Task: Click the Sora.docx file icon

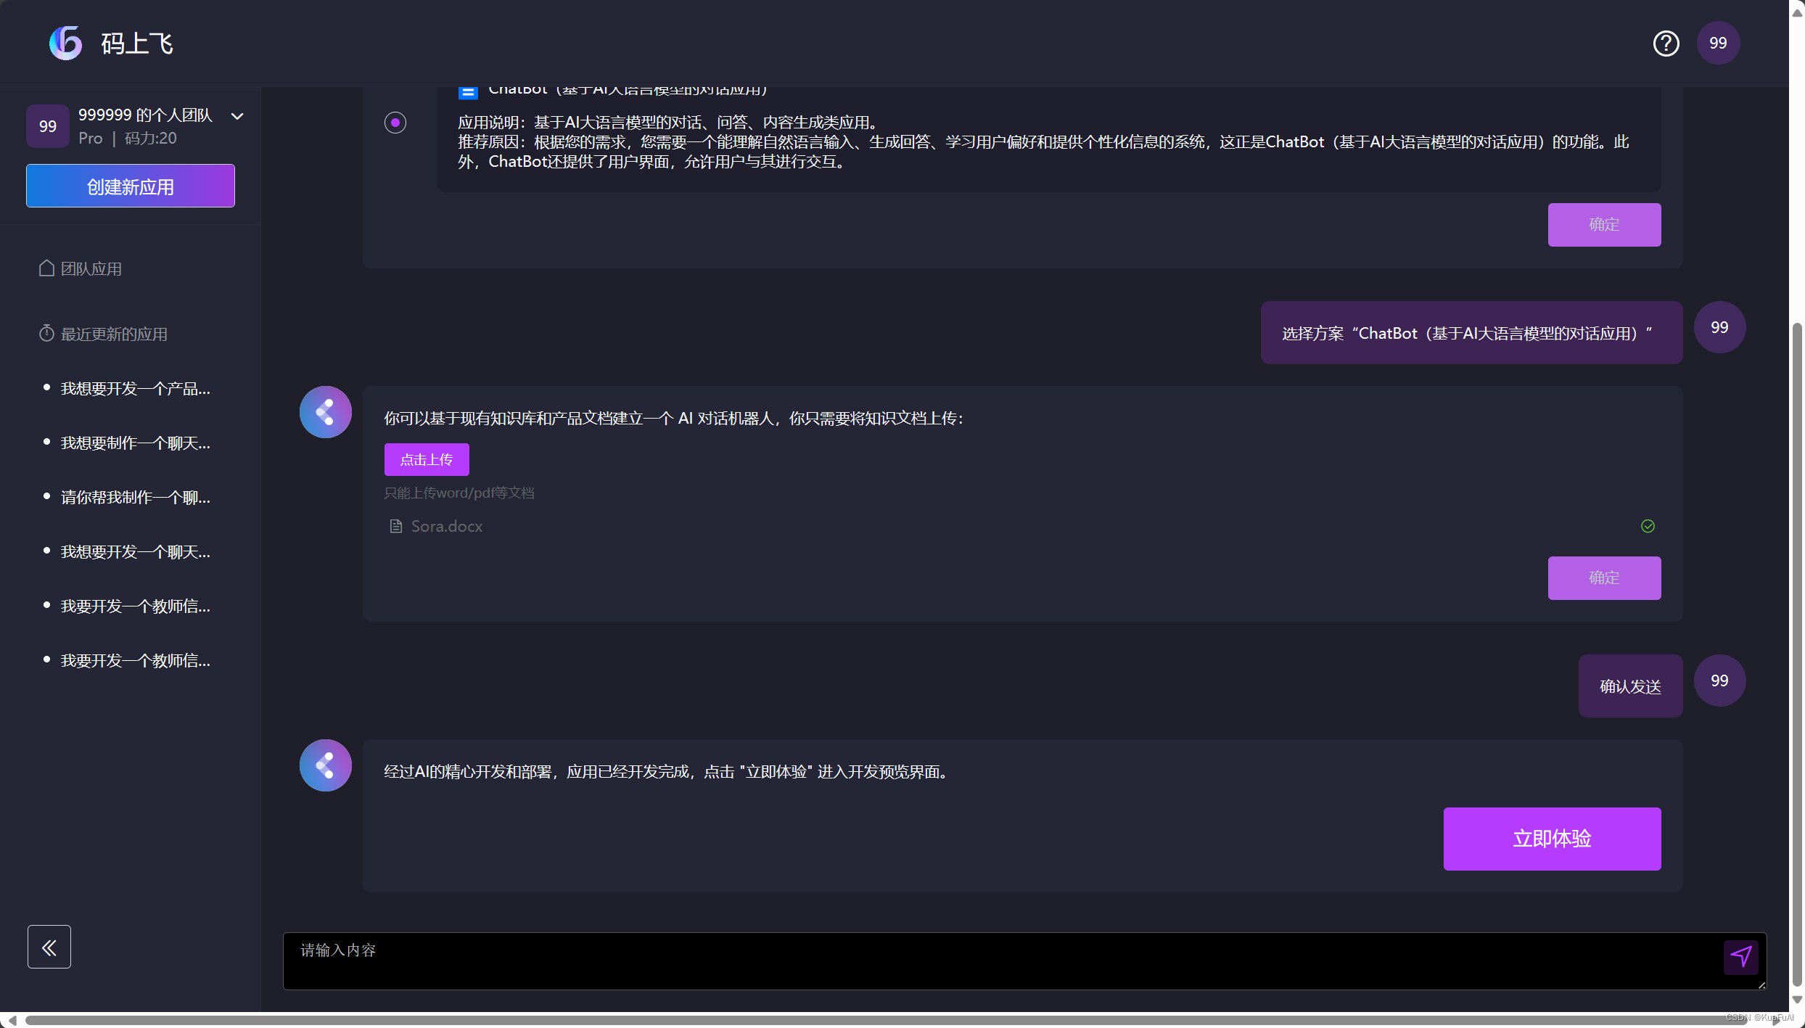Action: point(396,526)
